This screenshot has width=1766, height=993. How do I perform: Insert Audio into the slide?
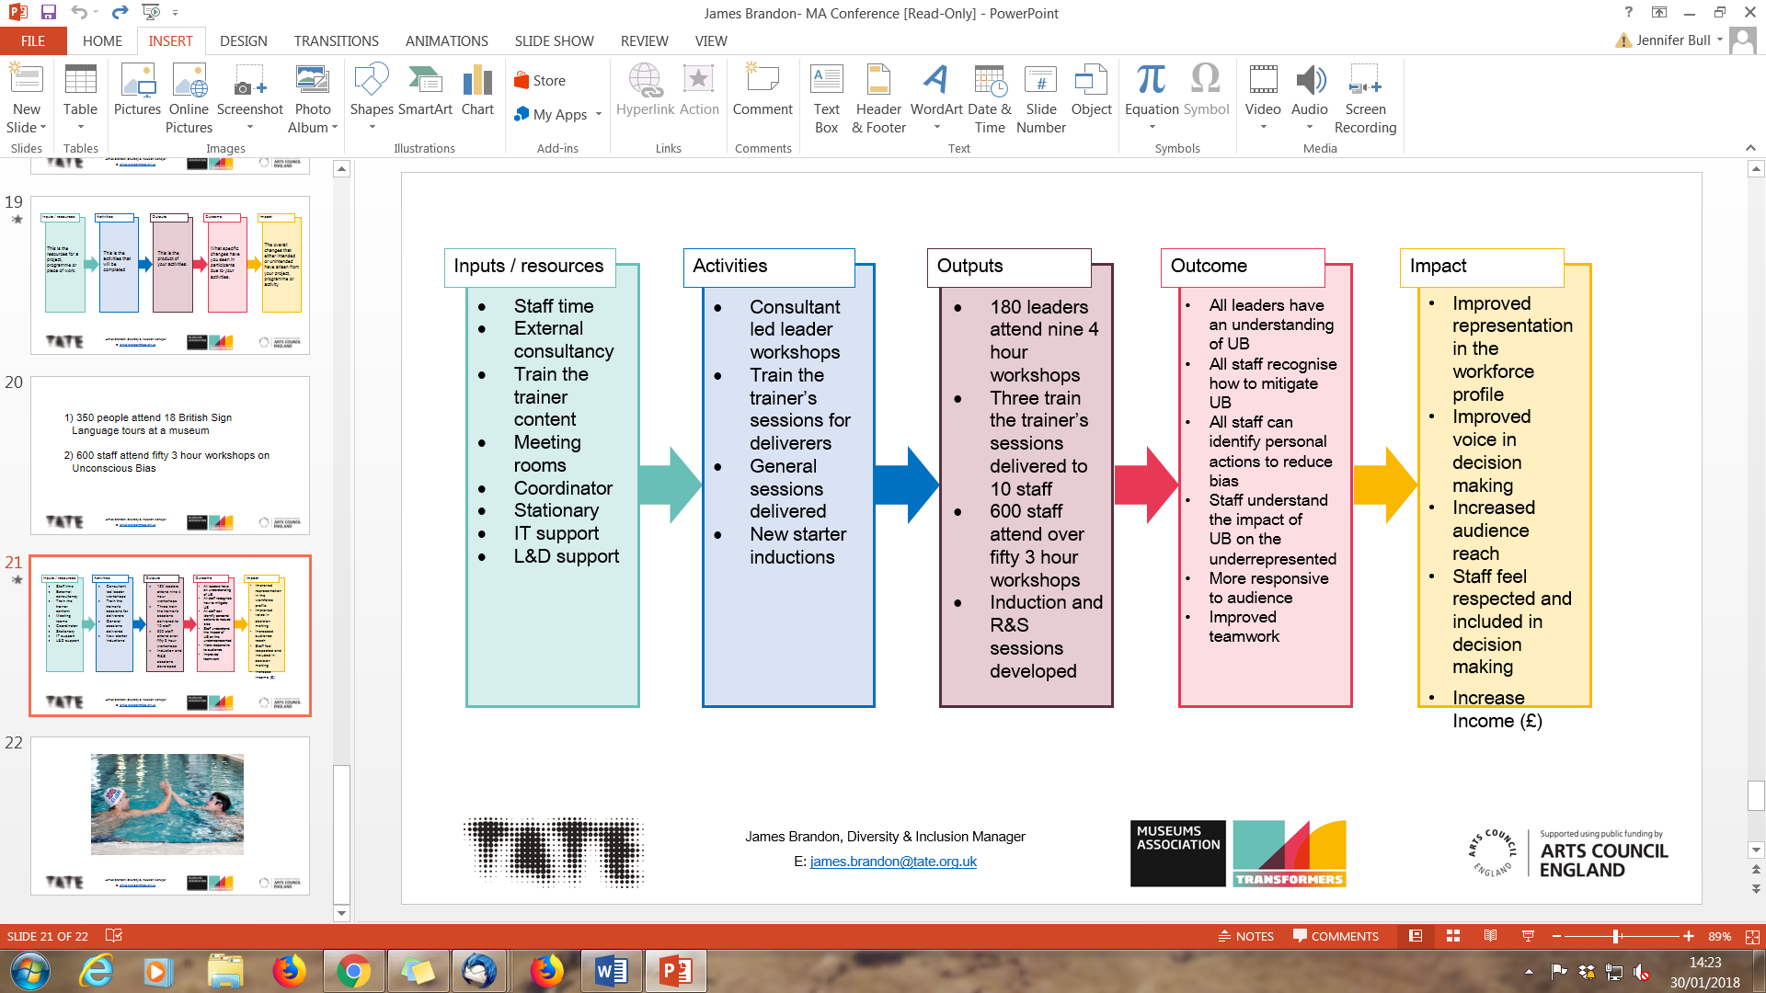(1310, 97)
